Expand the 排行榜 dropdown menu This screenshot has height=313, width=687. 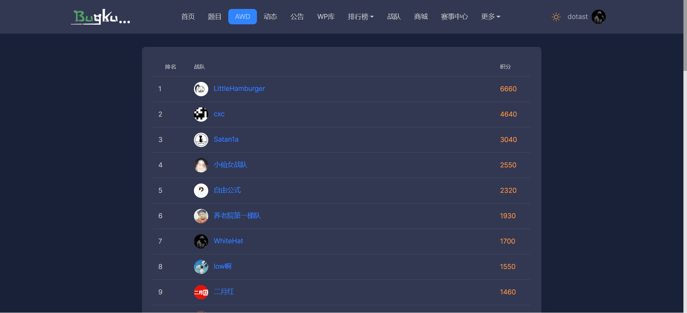pyautogui.click(x=361, y=17)
